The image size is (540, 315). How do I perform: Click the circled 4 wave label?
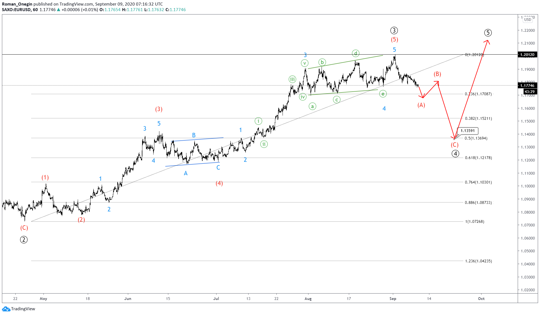[455, 154]
